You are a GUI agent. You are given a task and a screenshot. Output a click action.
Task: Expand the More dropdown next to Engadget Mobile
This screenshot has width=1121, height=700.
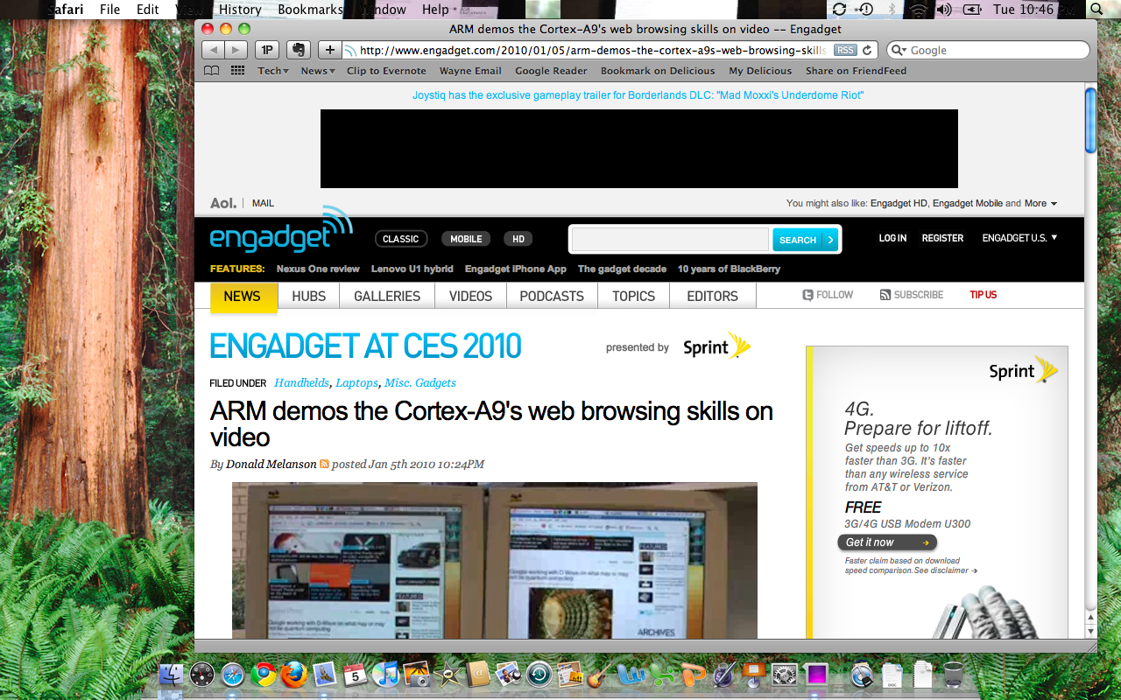(x=1040, y=203)
